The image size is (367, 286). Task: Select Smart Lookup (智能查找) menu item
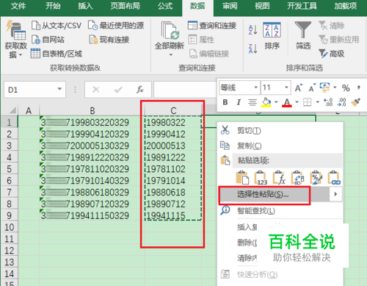click(280, 210)
